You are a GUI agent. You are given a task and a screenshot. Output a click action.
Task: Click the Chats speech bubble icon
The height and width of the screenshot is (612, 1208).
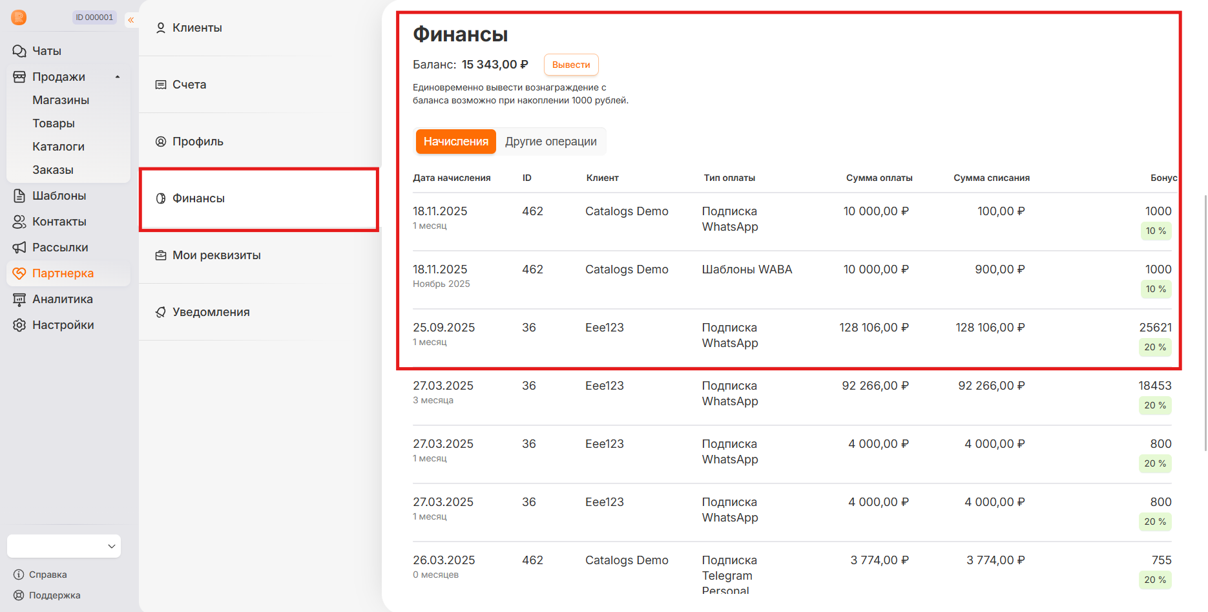point(19,51)
